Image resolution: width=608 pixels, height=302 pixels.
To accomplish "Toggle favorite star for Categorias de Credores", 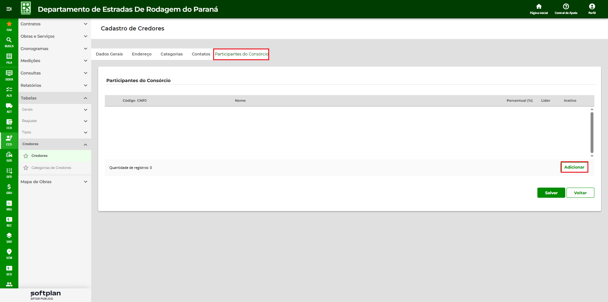I will [26, 168].
